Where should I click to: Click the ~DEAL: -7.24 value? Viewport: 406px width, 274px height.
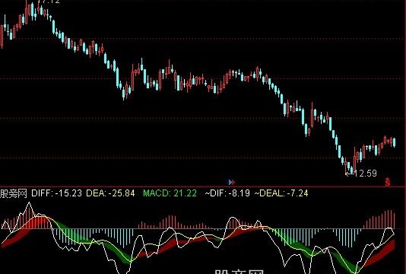281,193
